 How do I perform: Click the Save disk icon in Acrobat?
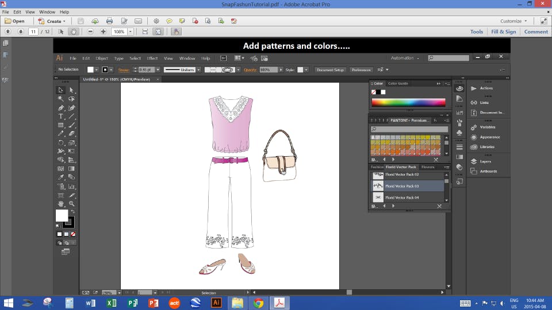click(x=80, y=21)
